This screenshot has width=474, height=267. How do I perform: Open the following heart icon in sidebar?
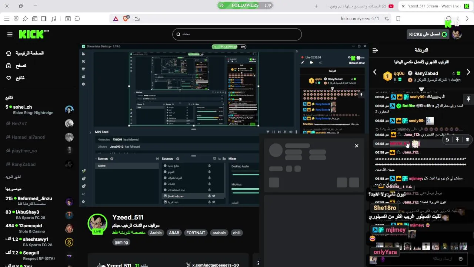coord(9,78)
